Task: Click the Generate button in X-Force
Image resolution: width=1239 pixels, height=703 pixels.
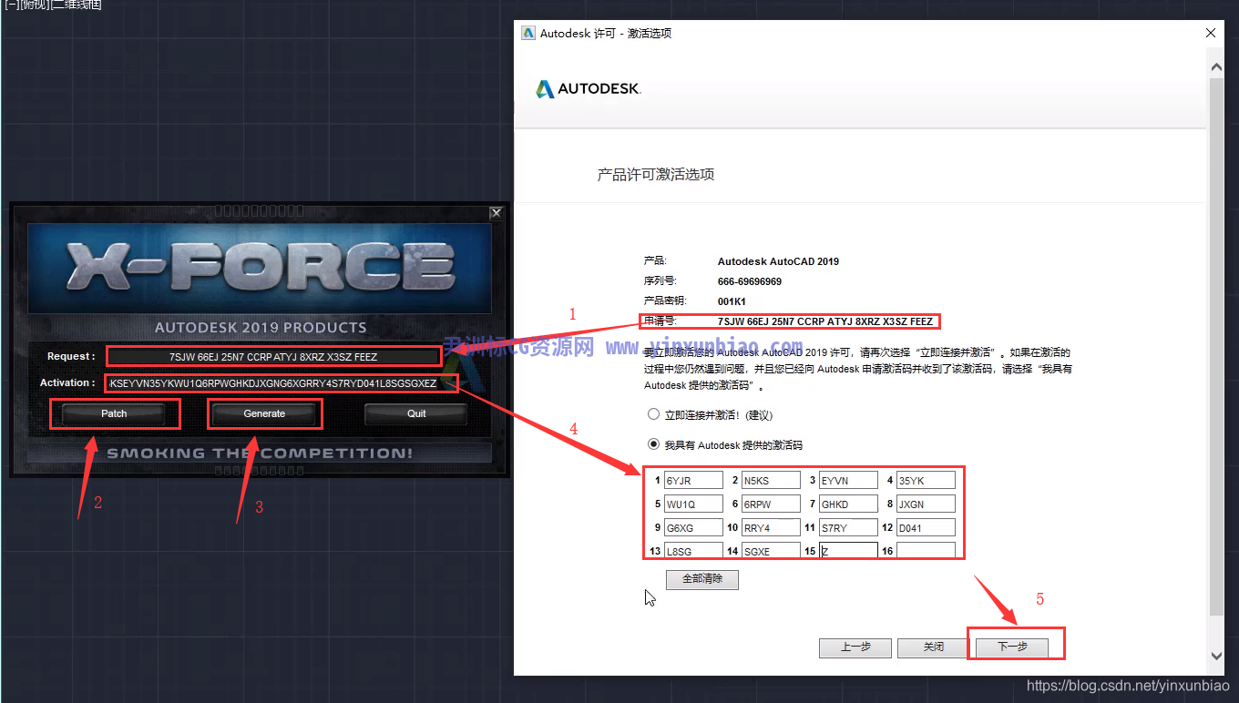Action: click(264, 413)
